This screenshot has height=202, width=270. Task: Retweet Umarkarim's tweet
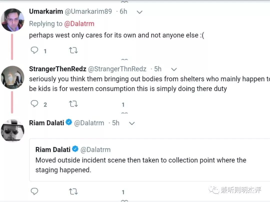tap(73, 50)
